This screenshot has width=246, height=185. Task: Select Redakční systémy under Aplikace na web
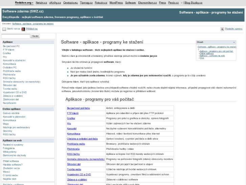(x=13, y=145)
